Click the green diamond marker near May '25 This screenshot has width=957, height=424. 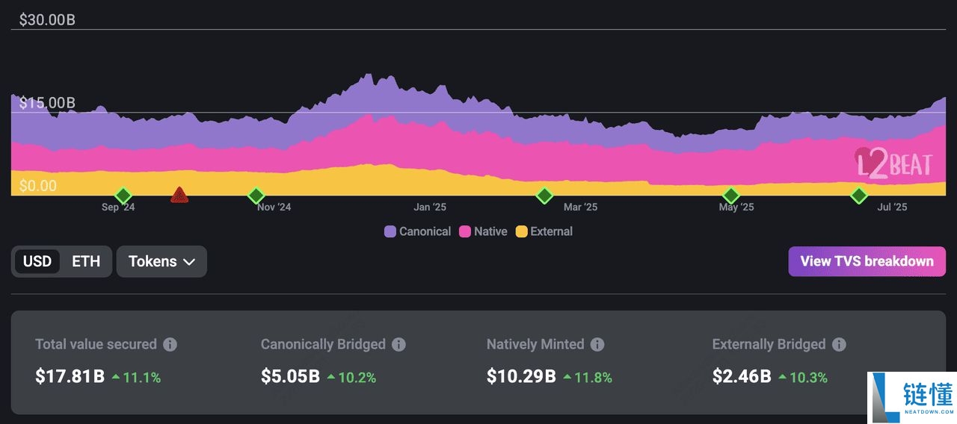coord(730,196)
